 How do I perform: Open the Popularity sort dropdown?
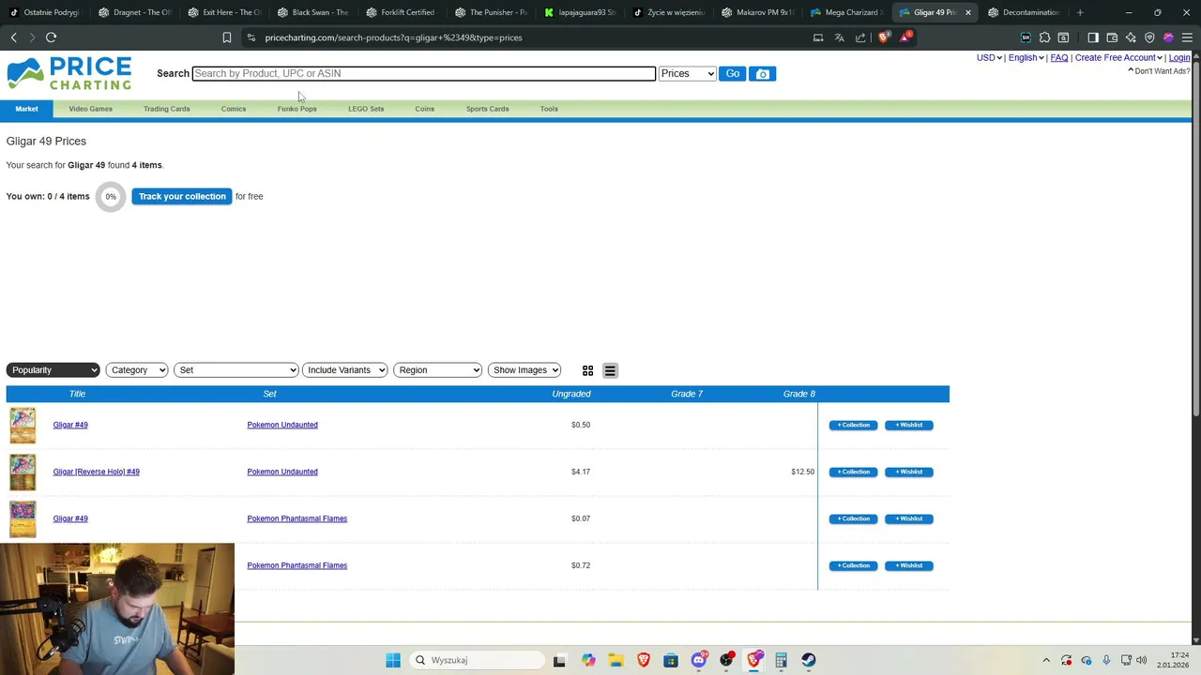point(53,370)
